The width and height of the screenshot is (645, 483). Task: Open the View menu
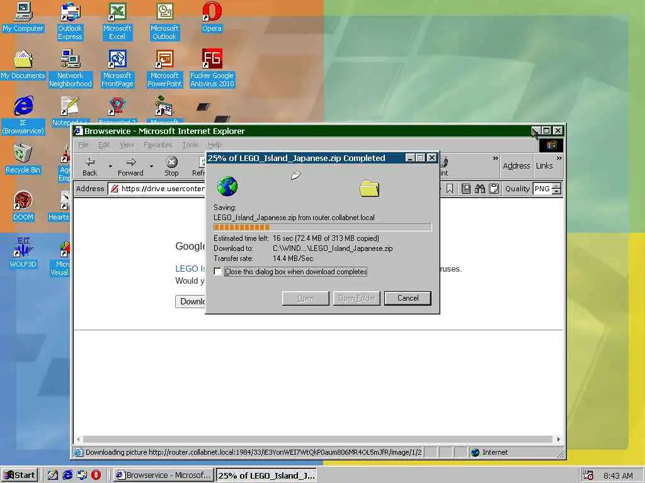(127, 145)
